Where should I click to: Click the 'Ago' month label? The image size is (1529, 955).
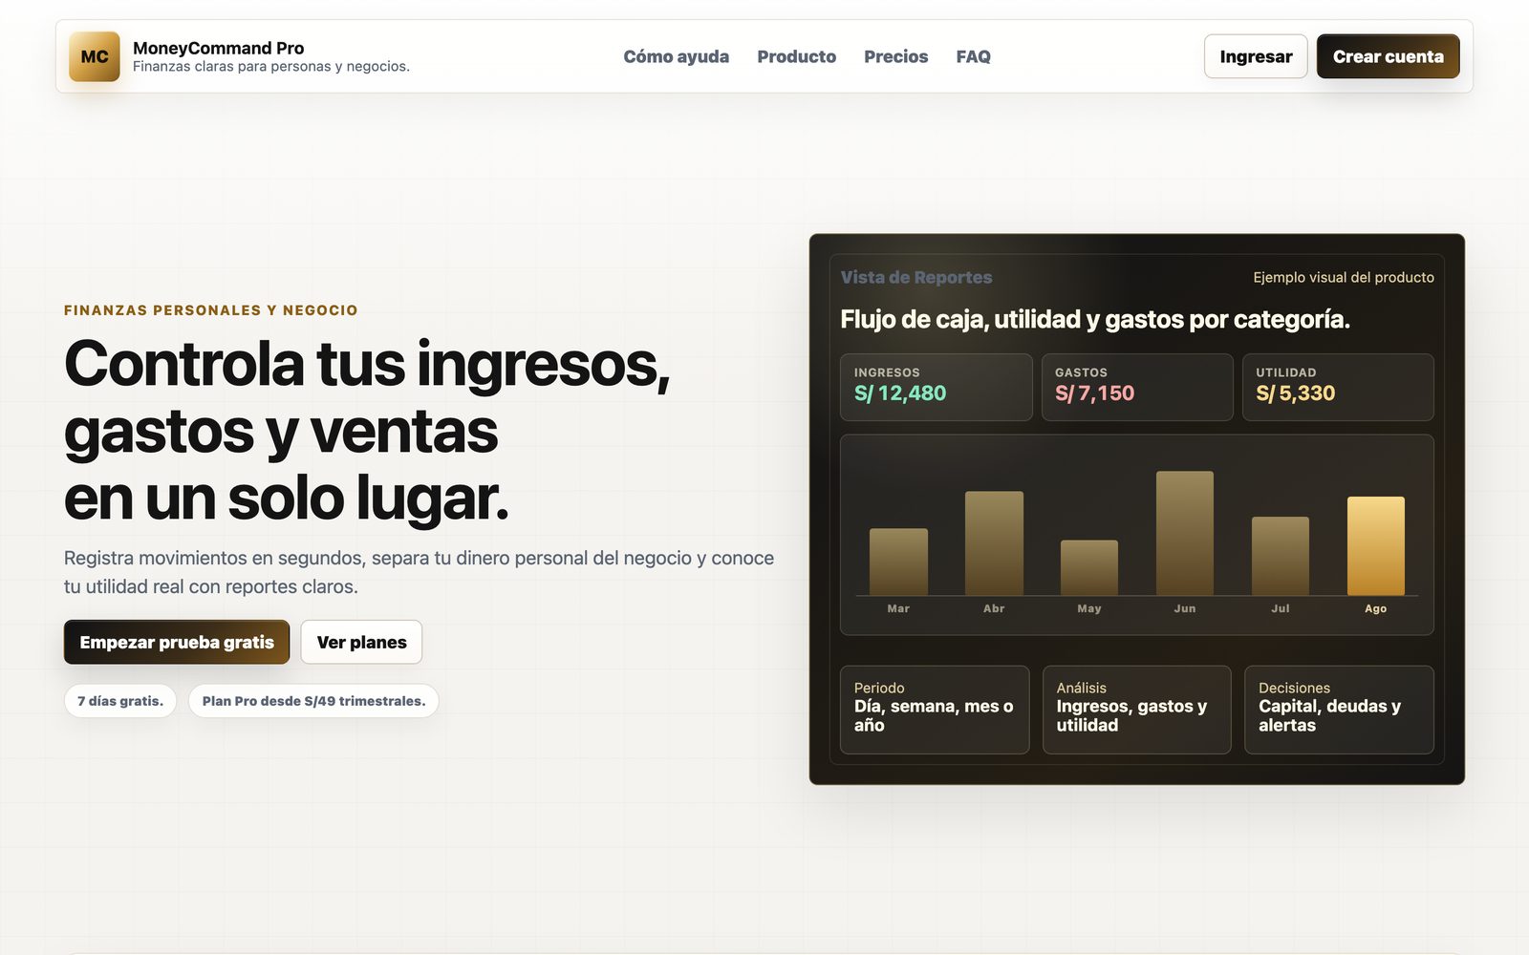tap(1376, 608)
